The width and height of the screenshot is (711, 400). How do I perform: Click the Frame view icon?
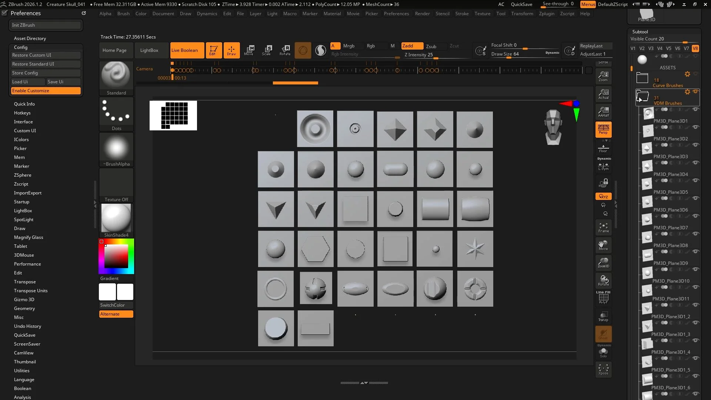603,227
